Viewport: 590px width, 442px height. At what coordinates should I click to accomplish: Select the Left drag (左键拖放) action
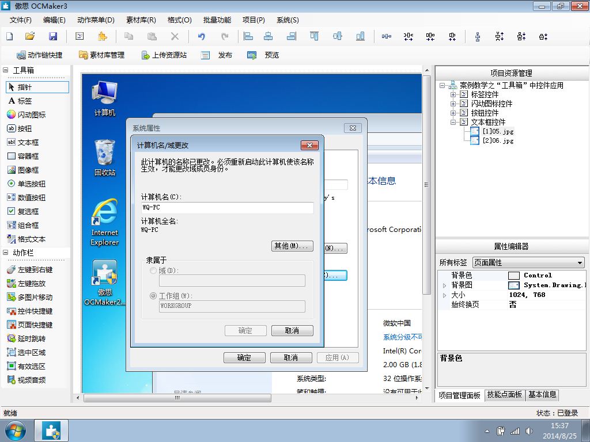click(x=27, y=283)
